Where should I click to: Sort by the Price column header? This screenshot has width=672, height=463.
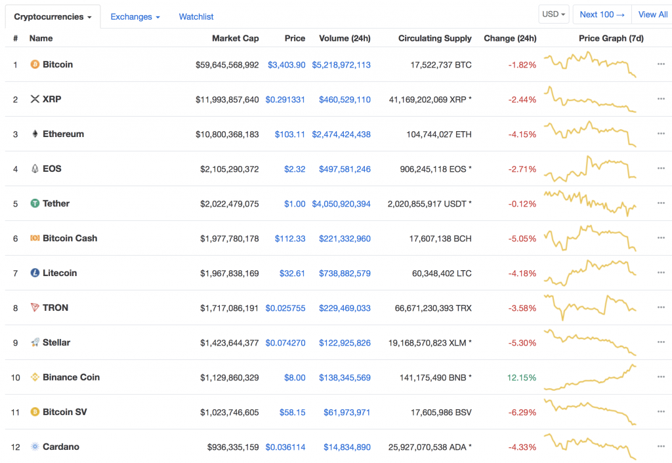coord(295,38)
